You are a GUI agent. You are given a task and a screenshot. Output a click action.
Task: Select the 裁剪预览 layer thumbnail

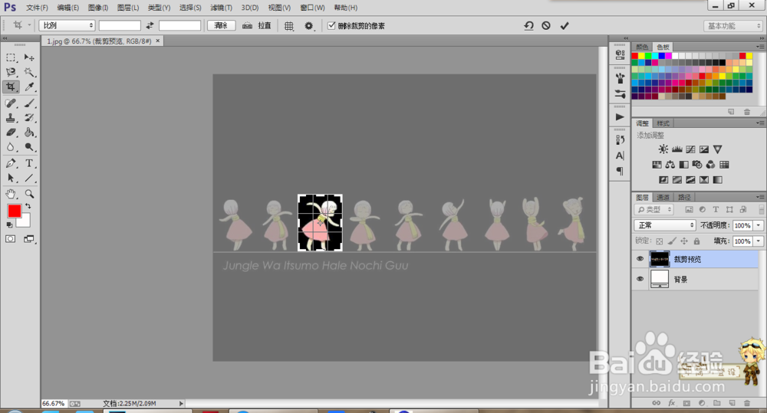click(660, 259)
